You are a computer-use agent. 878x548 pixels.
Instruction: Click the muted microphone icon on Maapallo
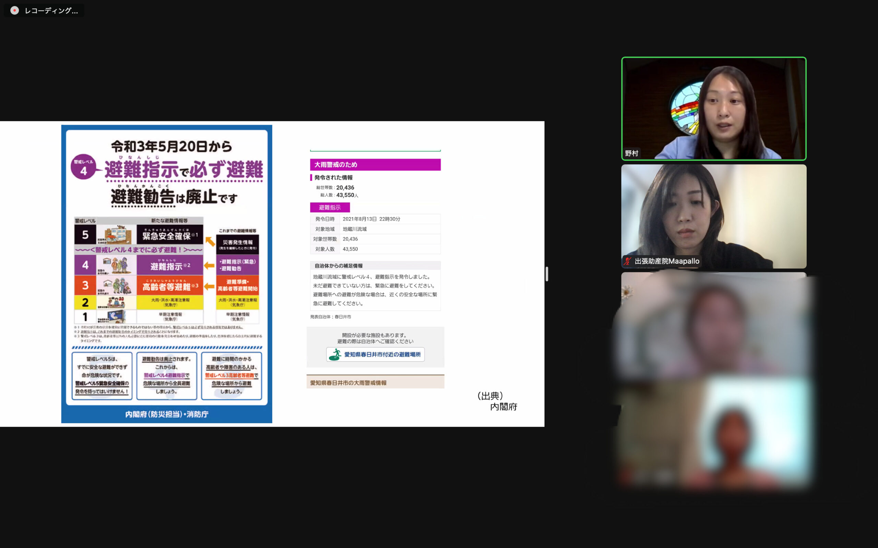(628, 261)
